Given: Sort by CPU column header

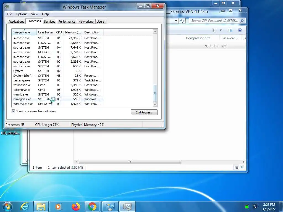Looking at the screenshot, I should click(59, 32).
